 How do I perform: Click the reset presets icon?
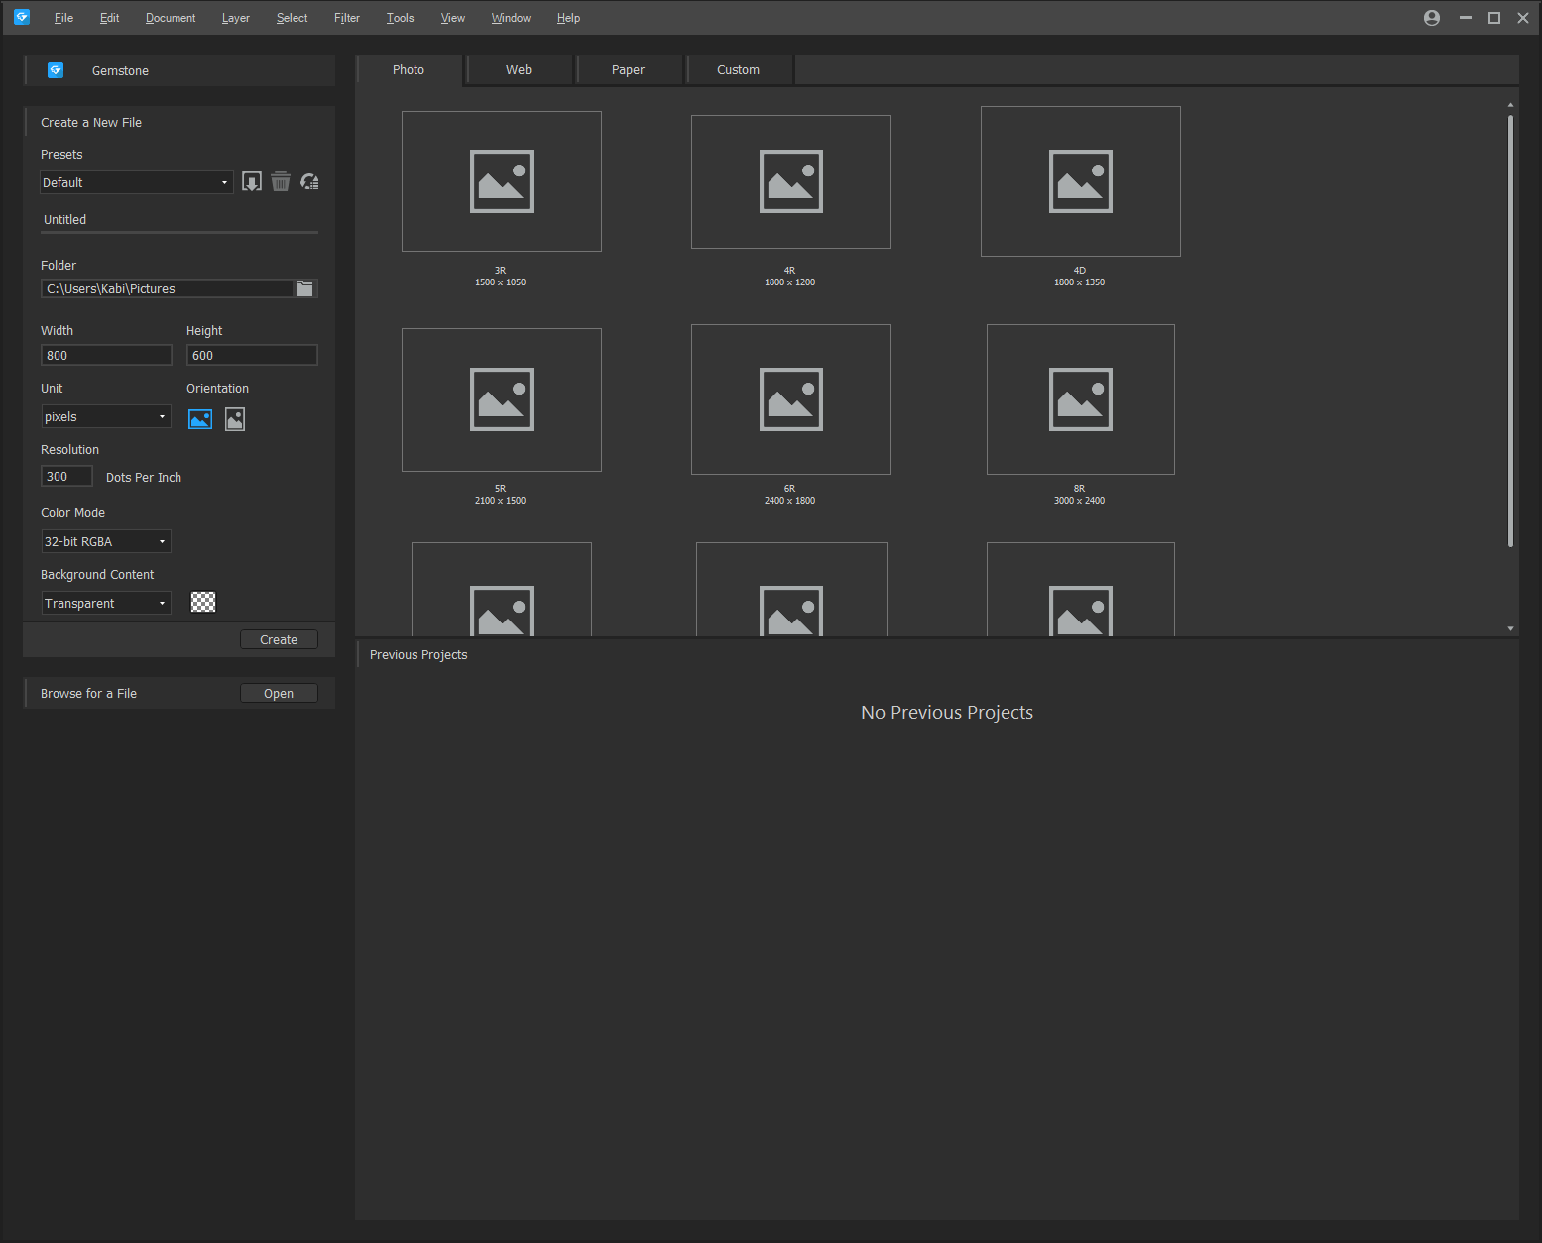click(x=309, y=182)
